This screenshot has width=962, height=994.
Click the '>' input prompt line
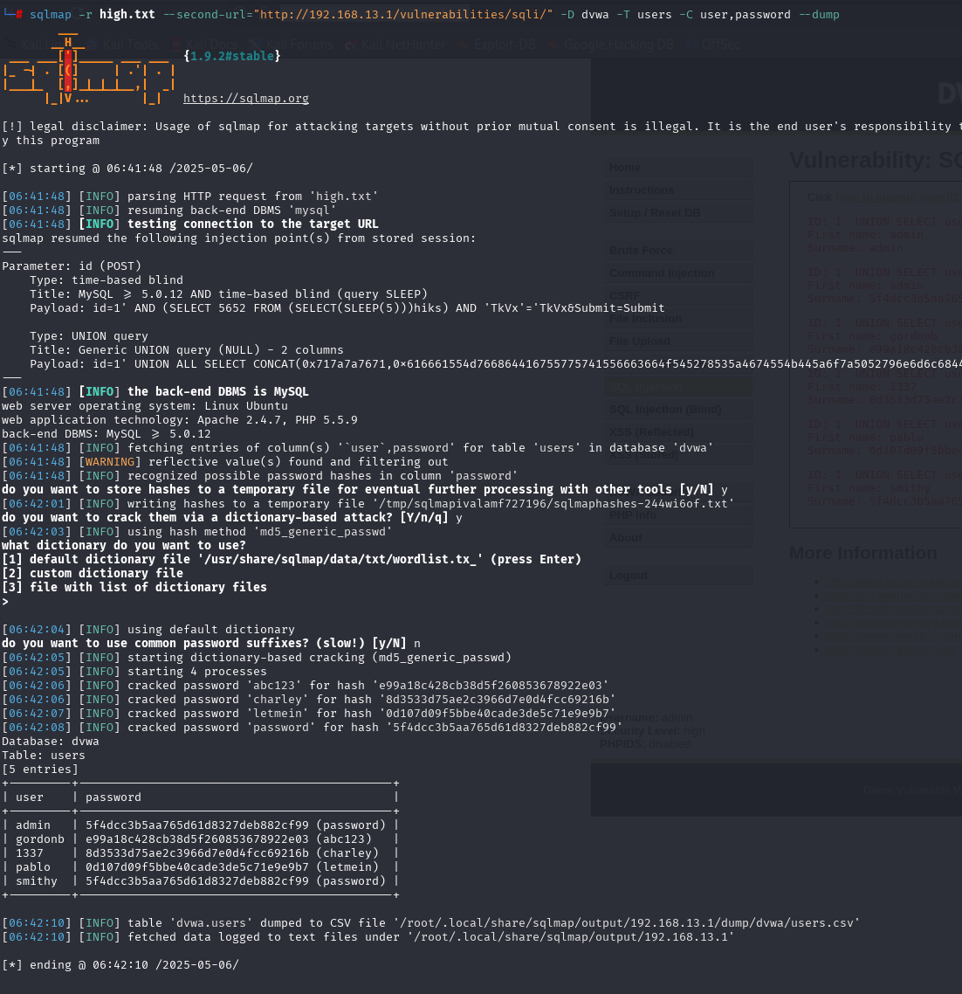[x=6, y=601]
